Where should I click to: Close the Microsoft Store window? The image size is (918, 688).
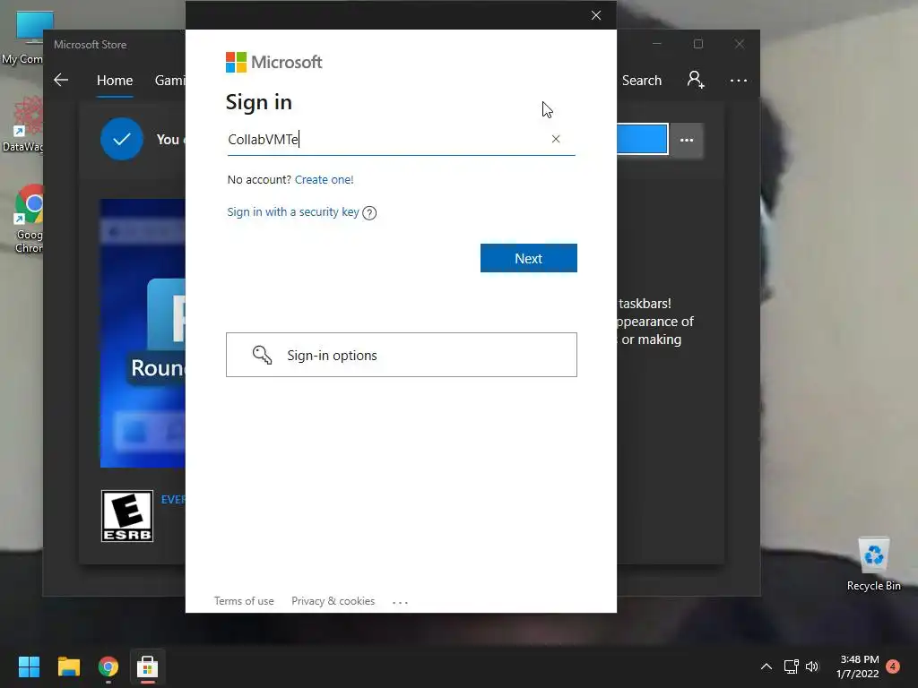pos(740,44)
